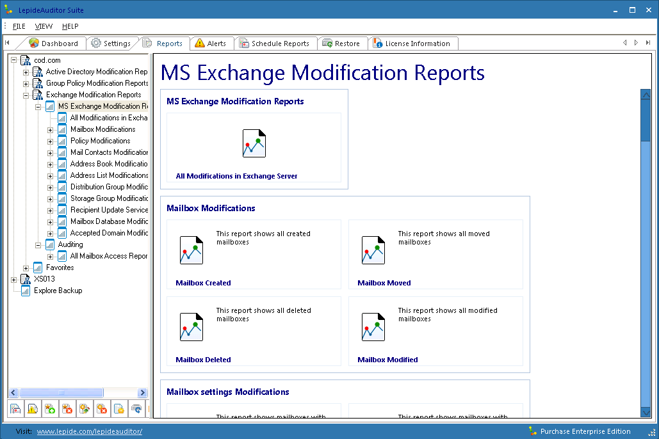Select Recipient Update Service tree item
659x439 pixels.
click(x=110, y=210)
